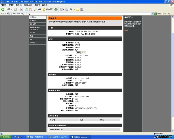Select the statistics sidebar item
This screenshot has height=139, width=174.
[38, 24]
